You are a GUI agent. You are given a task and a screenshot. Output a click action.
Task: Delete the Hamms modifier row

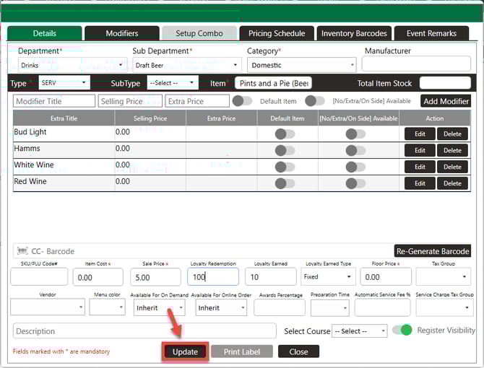[x=452, y=150]
